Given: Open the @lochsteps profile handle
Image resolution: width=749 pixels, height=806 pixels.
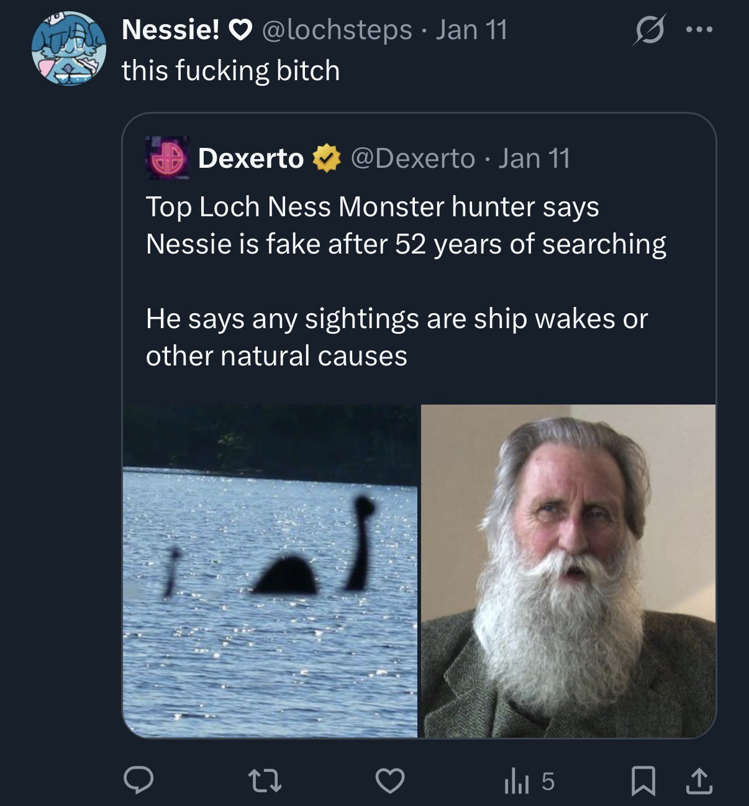Looking at the screenshot, I should click(x=338, y=30).
